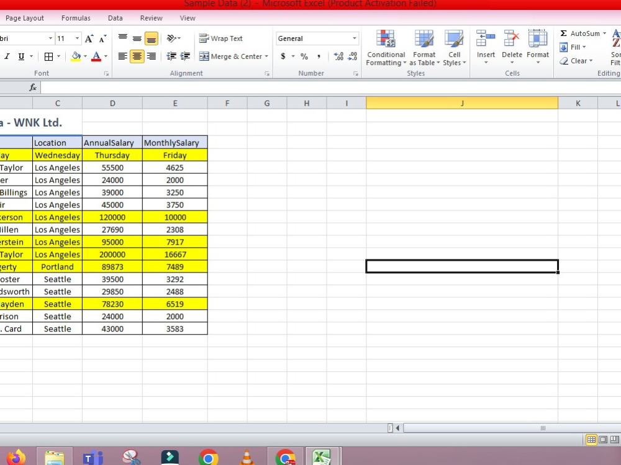
Task: Select Top Align button
Action: click(123, 38)
